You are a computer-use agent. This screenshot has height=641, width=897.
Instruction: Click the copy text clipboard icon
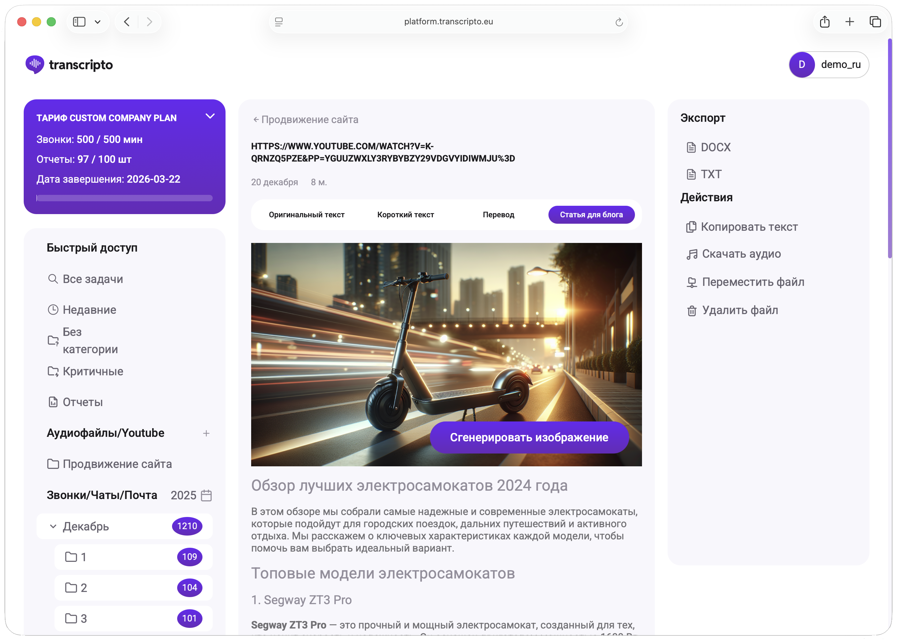[691, 227]
